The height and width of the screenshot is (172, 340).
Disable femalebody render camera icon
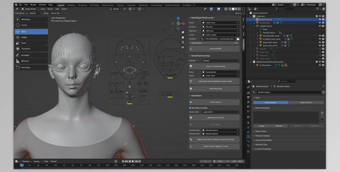point(323,23)
